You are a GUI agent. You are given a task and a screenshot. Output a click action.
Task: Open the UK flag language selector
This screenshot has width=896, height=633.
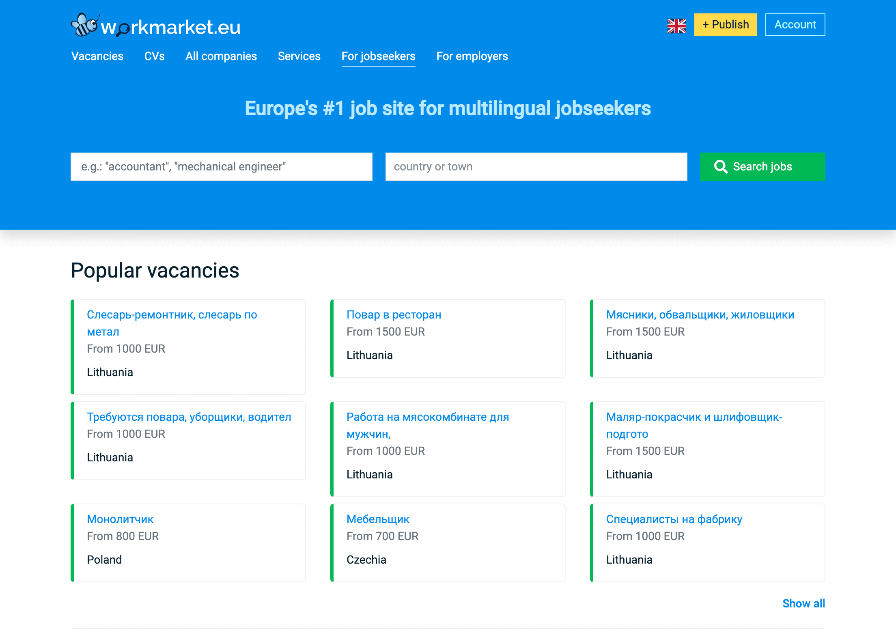tap(676, 25)
